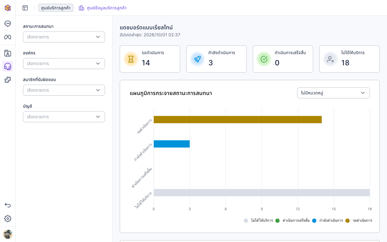Image resolution: width=387 pixels, height=242 pixels.
Task: Open the user avatar profile picture
Action: (8, 234)
